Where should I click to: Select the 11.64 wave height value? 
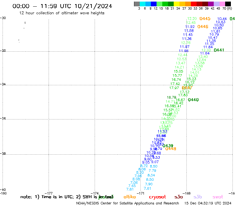[x=205, y=53]
